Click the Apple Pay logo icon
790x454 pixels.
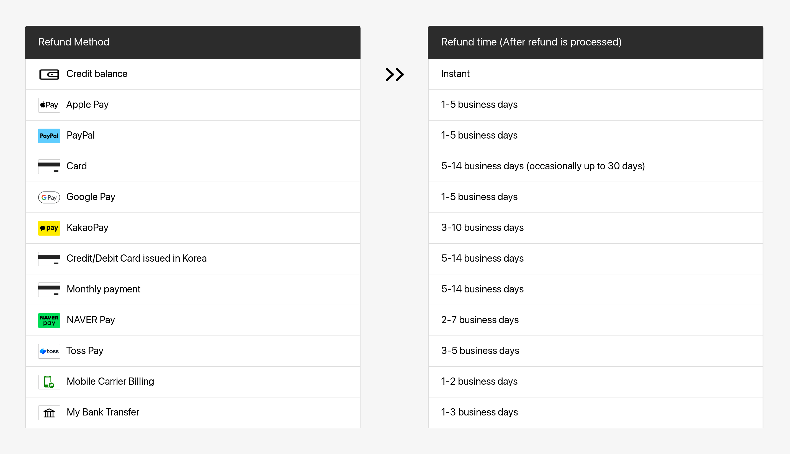point(49,105)
